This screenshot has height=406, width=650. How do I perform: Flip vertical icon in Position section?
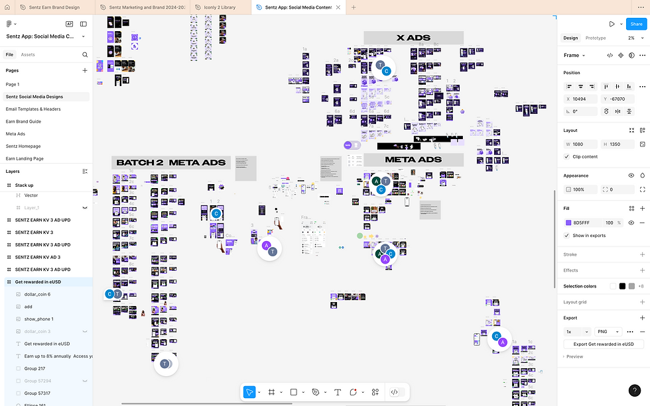coord(629,111)
